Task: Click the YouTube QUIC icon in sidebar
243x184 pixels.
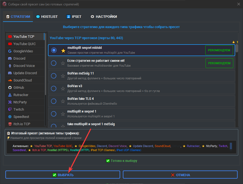Action: point(10,44)
